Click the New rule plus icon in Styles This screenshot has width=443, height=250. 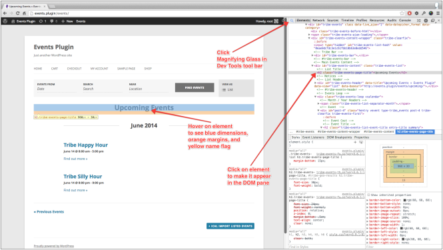(x=355, y=142)
